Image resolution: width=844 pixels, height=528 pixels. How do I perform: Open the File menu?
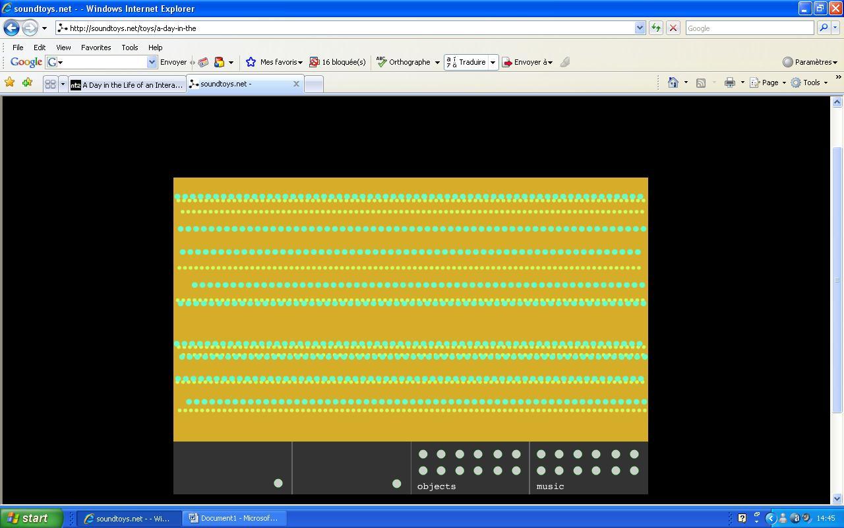(18, 48)
